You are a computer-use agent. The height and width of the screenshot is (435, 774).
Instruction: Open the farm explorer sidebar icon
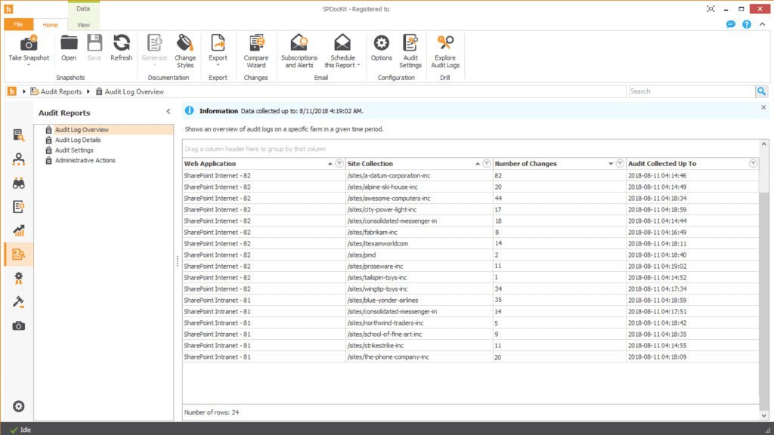pyautogui.click(x=19, y=135)
